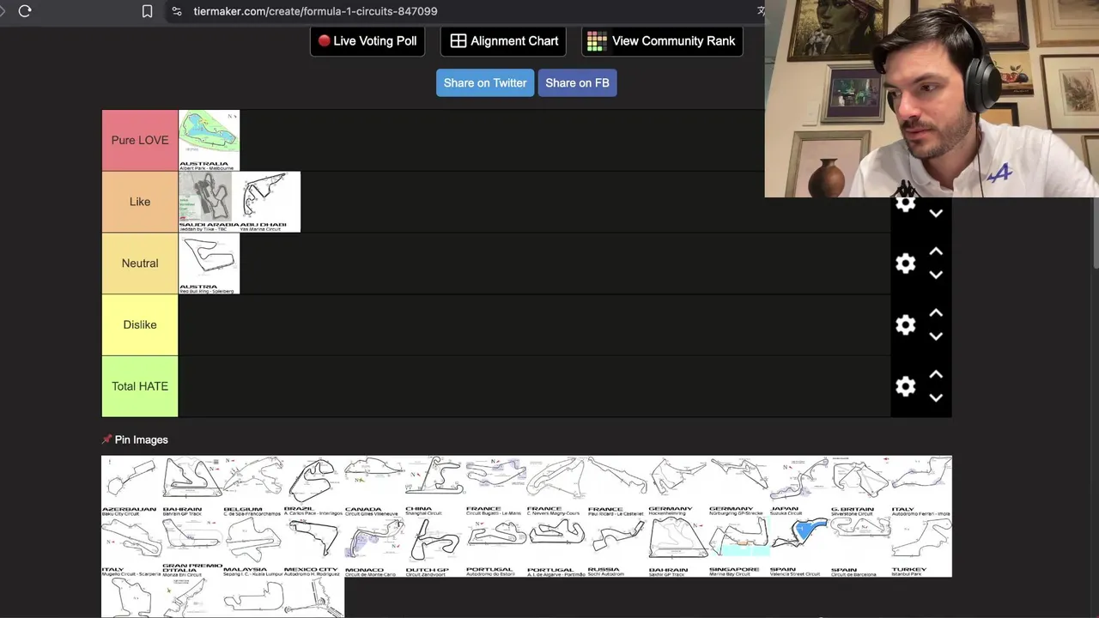Select Saudi Arabia Jeddah circuit tile
This screenshot has height=618, width=1099.
pyautogui.click(x=209, y=202)
